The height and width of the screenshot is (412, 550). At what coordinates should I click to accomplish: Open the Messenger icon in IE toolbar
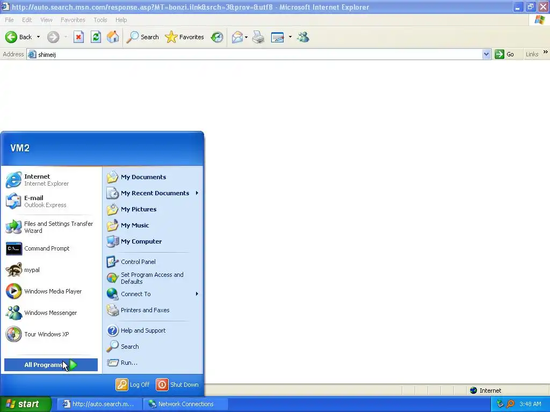(x=303, y=37)
